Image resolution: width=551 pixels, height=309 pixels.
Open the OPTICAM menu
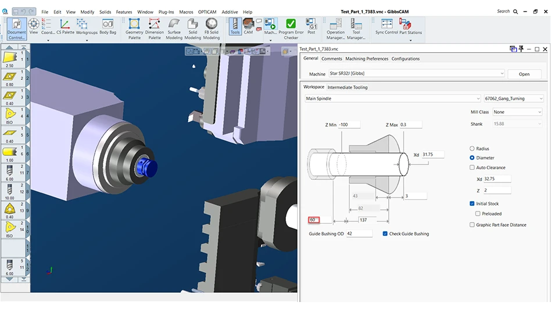click(207, 12)
